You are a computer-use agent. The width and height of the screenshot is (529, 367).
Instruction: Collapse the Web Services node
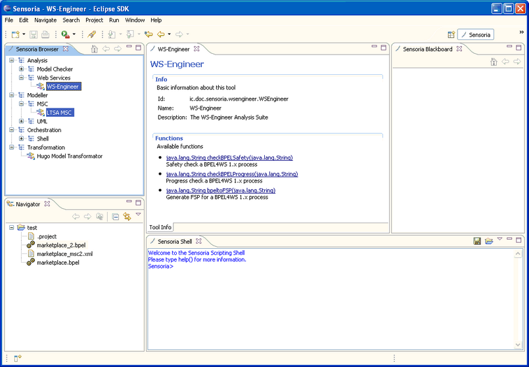(x=21, y=78)
